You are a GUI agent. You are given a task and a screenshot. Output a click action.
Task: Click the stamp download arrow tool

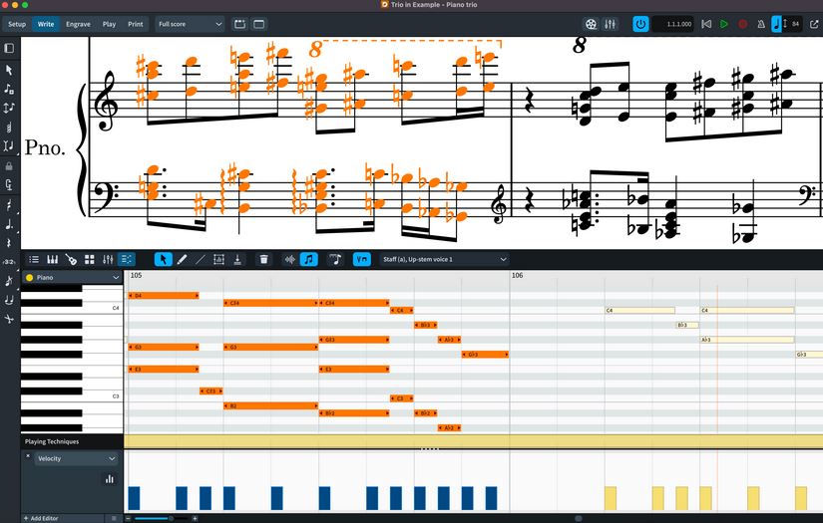[237, 259]
